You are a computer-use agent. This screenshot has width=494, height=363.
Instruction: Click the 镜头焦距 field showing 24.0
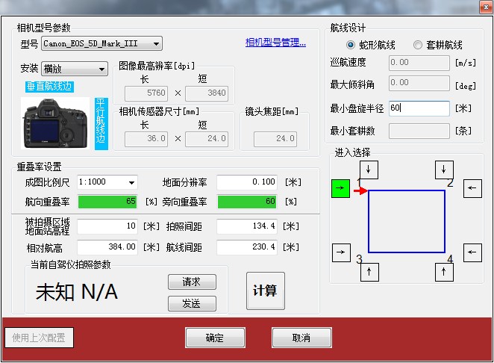tap(275, 139)
